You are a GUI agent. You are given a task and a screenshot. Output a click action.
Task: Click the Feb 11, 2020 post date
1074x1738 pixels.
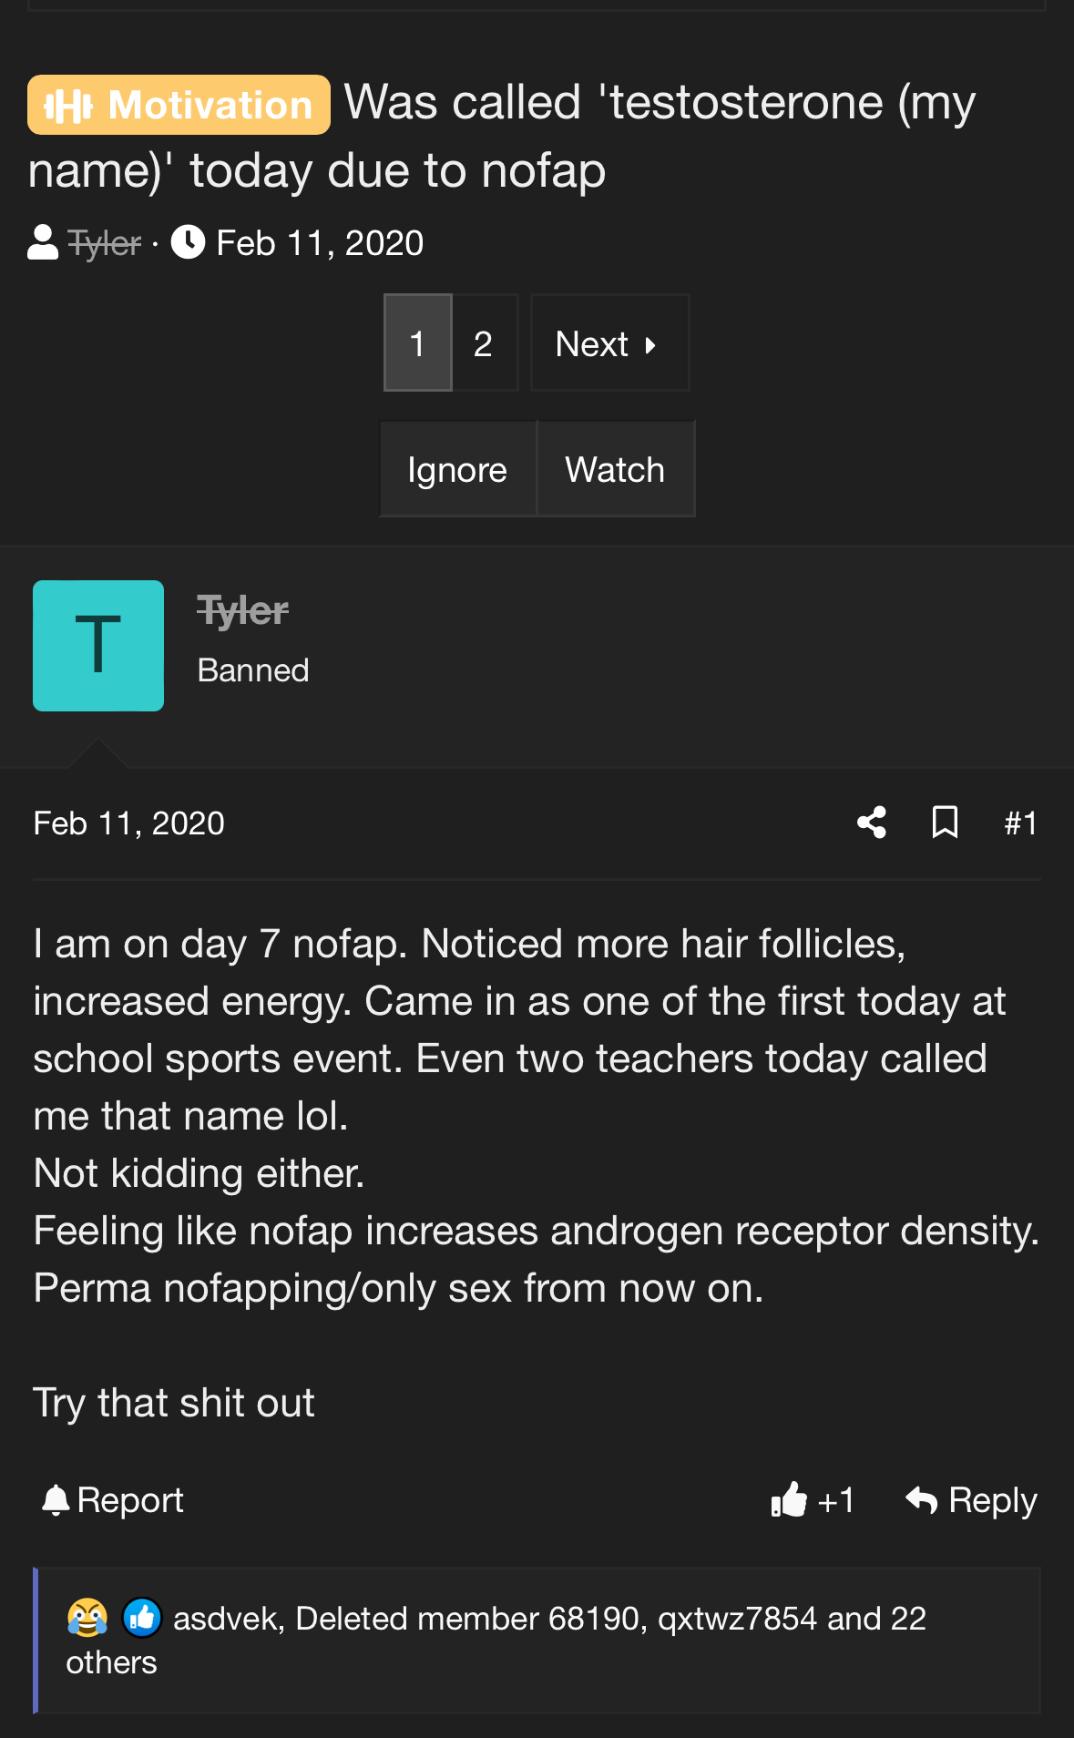point(128,823)
